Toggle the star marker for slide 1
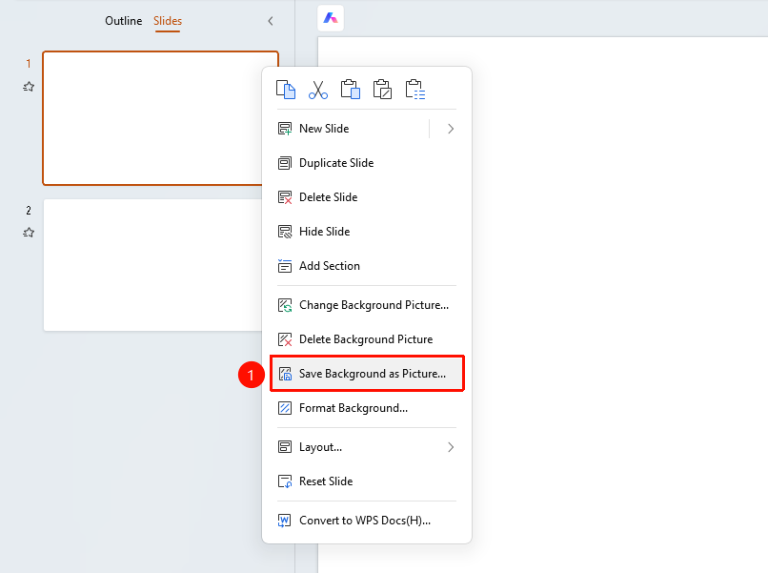 (29, 87)
